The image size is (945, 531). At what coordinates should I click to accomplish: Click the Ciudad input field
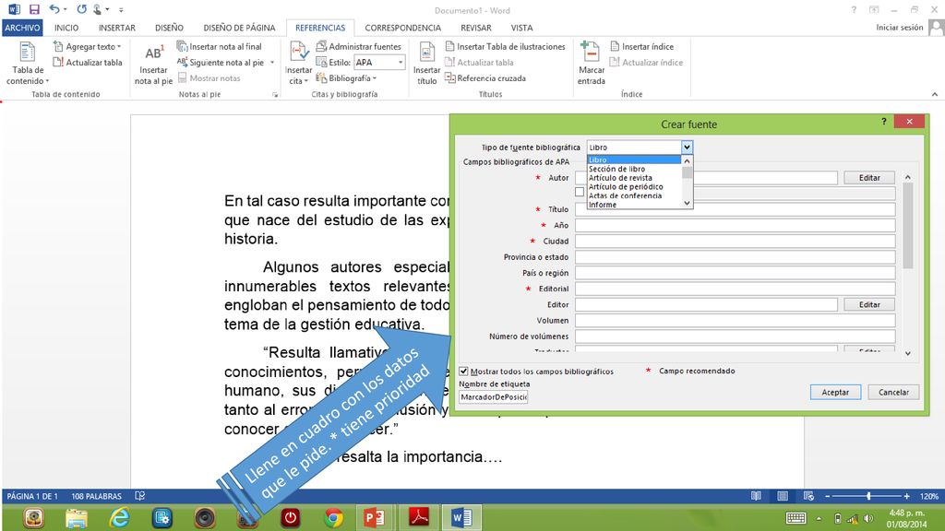coord(735,241)
